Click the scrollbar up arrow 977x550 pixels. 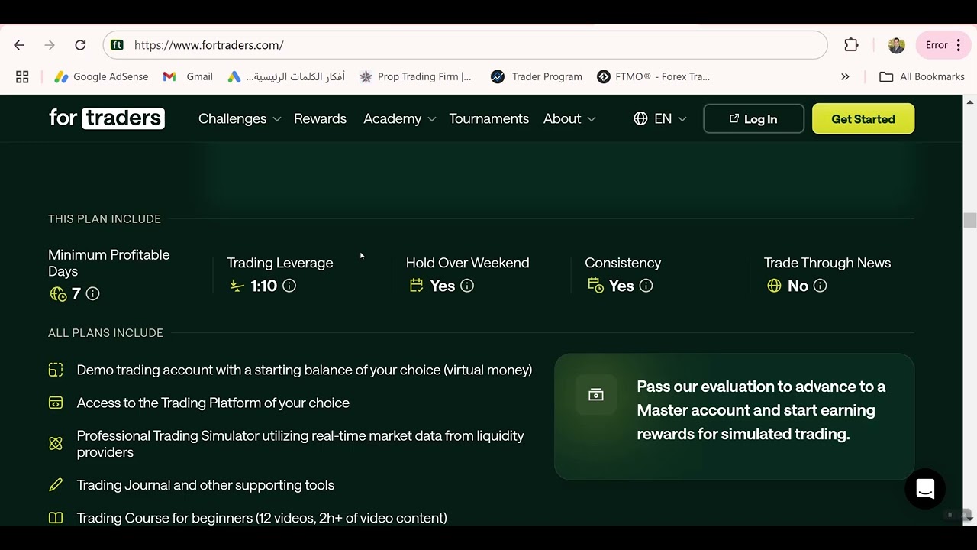tap(970, 102)
